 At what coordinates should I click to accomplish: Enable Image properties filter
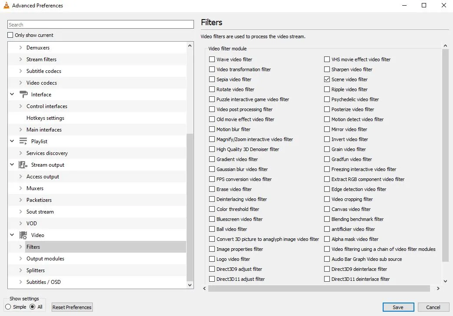(212, 249)
